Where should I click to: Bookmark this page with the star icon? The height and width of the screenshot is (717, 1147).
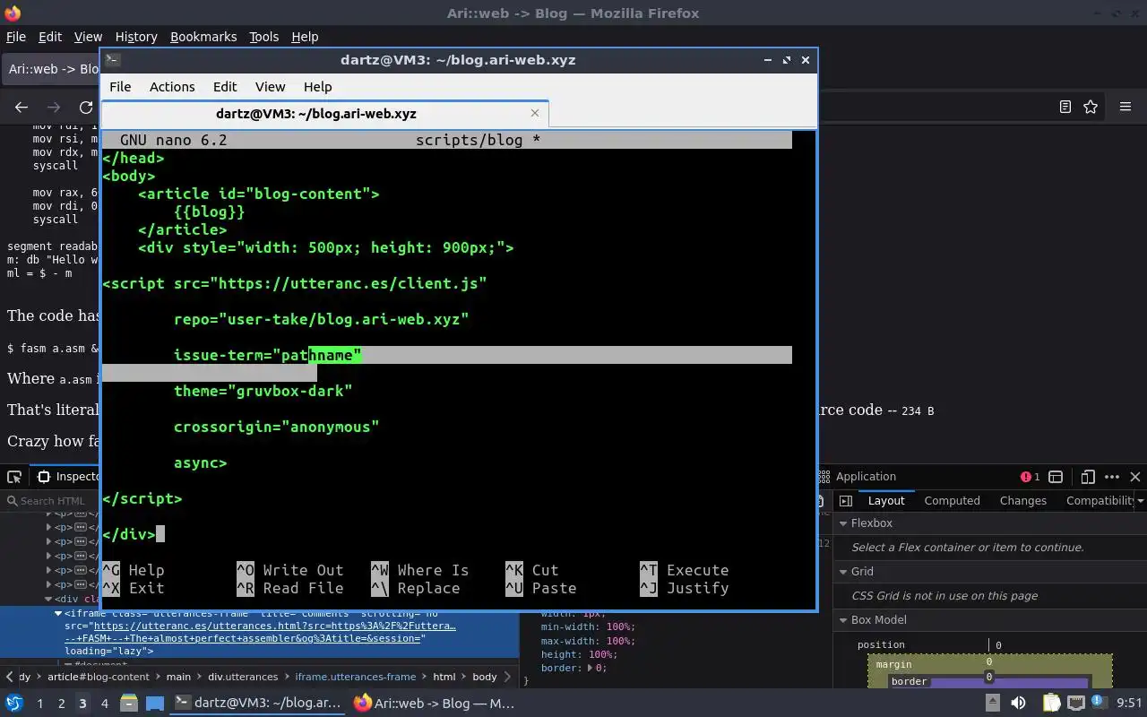(1091, 107)
